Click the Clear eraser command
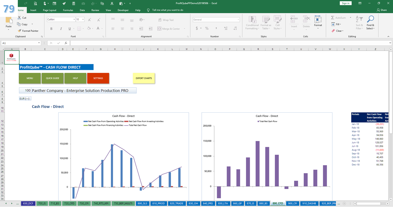 [x=337, y=31]
